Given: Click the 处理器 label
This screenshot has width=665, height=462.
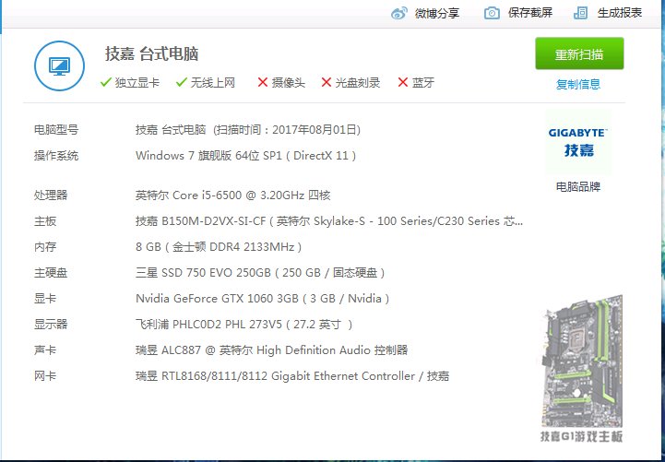Looking at the screenshot, I should 51,195.
